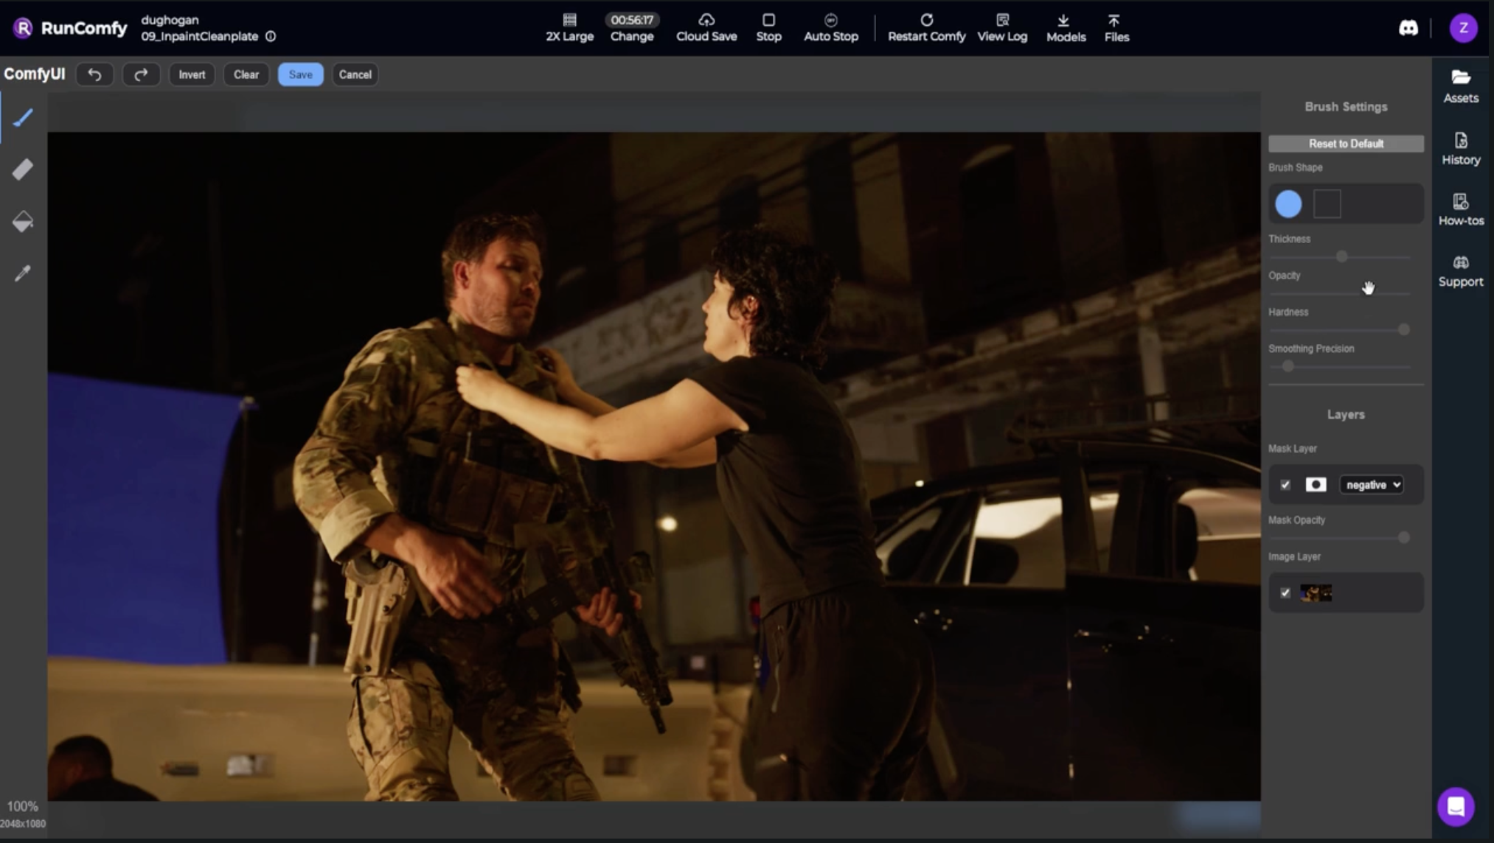This screenshot has width=1494, height=843.
Task: Select the brush paint tool
Action: coord(23,118)
